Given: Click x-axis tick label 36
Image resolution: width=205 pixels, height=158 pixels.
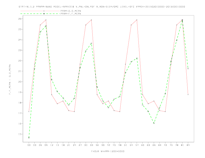Looking at the screenshot, I should tap(97, 145).
